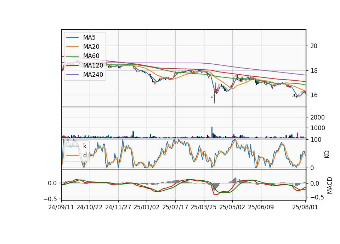The height and width of the screenshot is (244, 340).
Task: Click the date label 25/05/02
Action: [232, 207]
